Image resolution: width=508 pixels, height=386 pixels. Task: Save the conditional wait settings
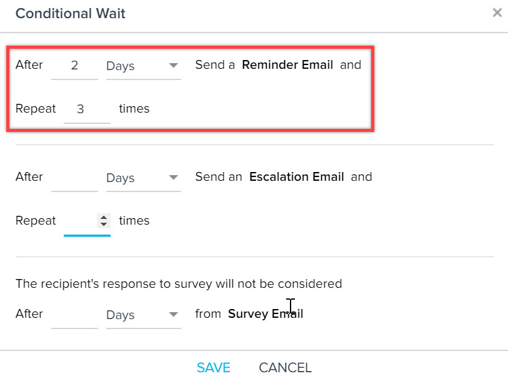tap(213, 367)
